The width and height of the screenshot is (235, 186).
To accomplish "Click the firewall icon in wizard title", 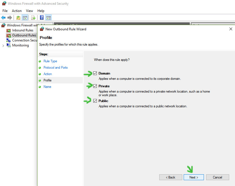I will [x=42, y=29].
